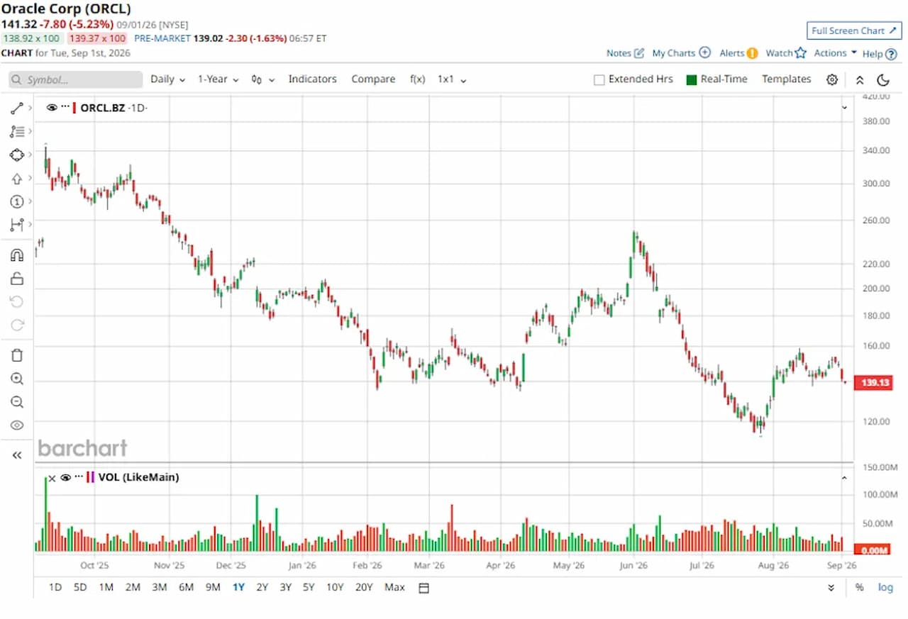Choose the 20Y time range
The image size is (908, 619).
364,587
